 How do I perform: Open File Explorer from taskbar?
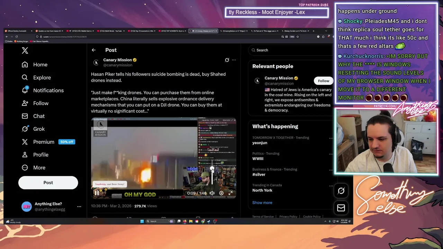(191, 221)
